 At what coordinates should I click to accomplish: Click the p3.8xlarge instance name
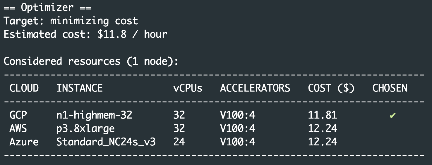(x=85, y=128)
